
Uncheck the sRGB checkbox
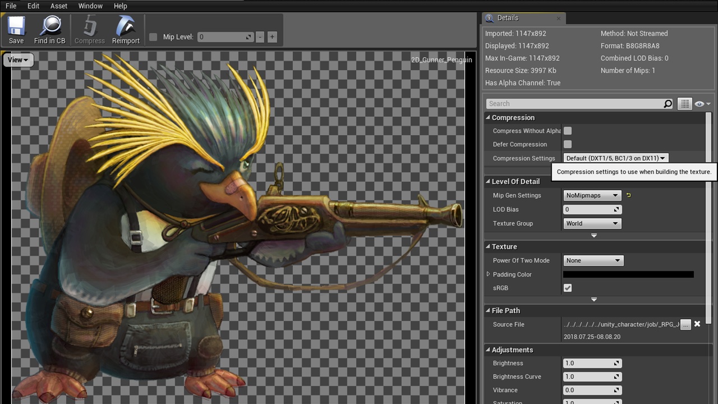tap(568, 288)
